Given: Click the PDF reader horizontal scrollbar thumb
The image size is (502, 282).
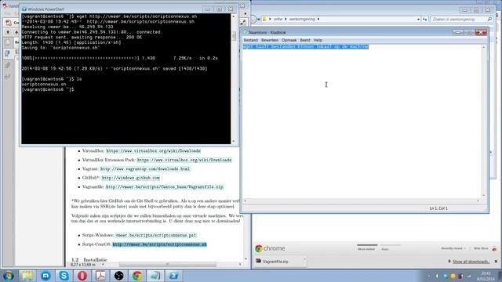Looking at the screenshot, I should coord(167,265).
